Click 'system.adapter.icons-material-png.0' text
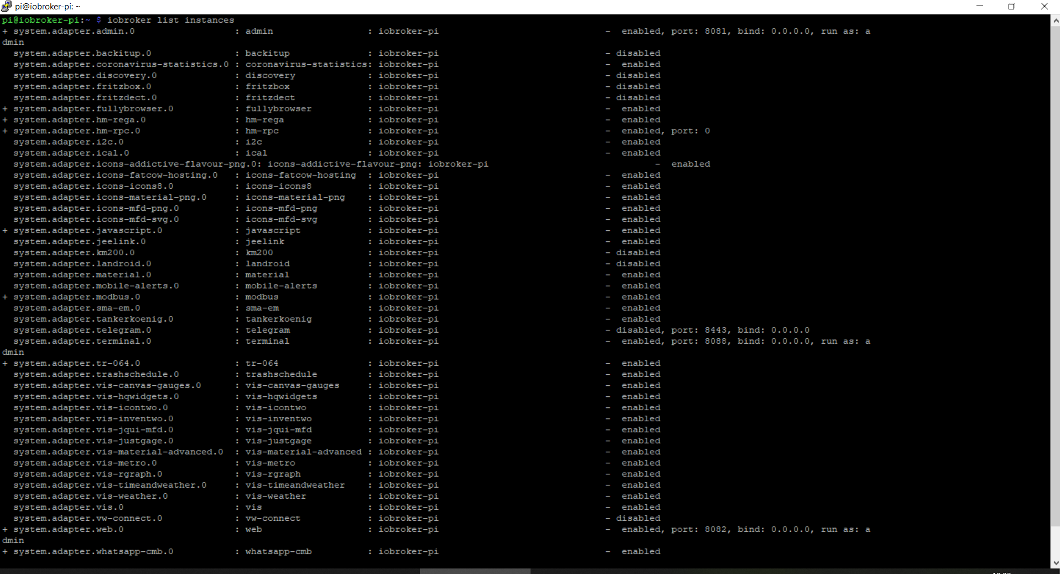Image resolution: width=1060 pixels, height=574 pixels. pyautogui.click(x=110, y=198)
